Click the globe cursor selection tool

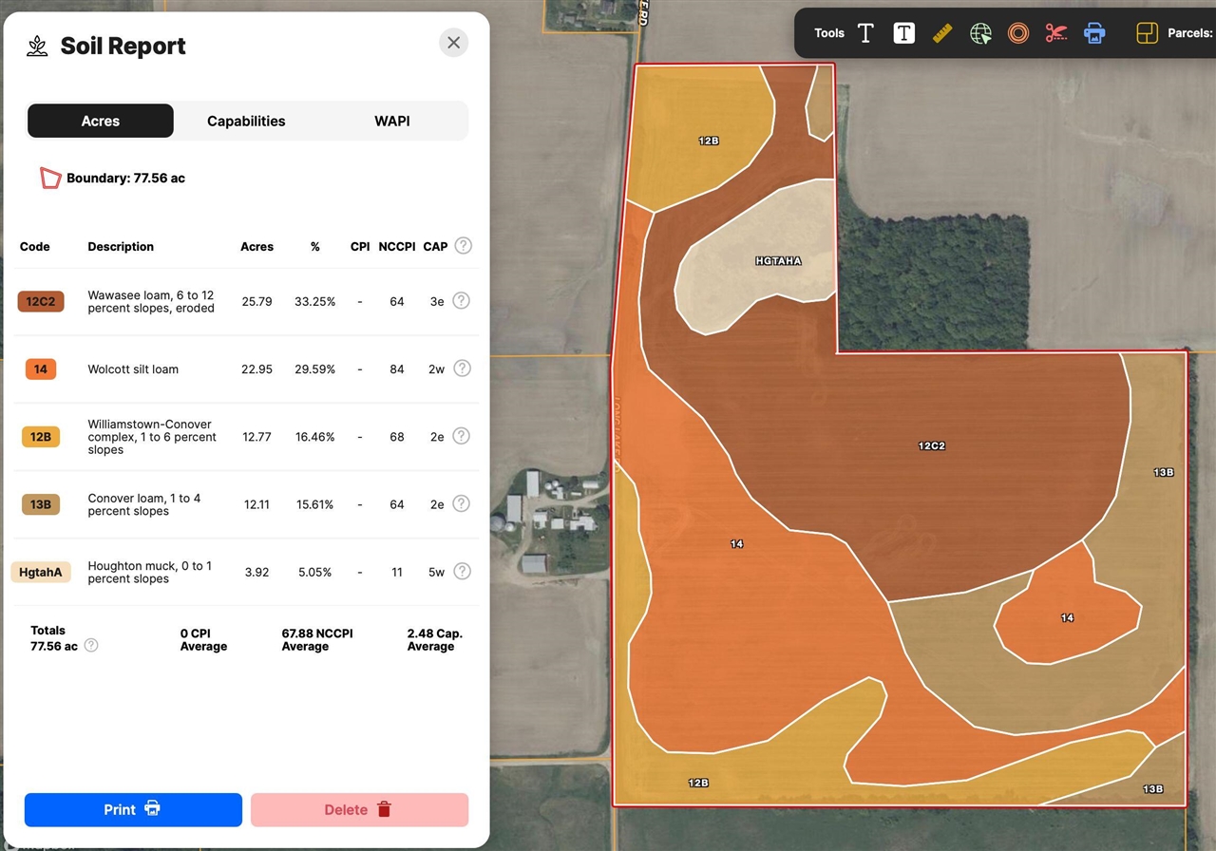click(x=980, y=33)
